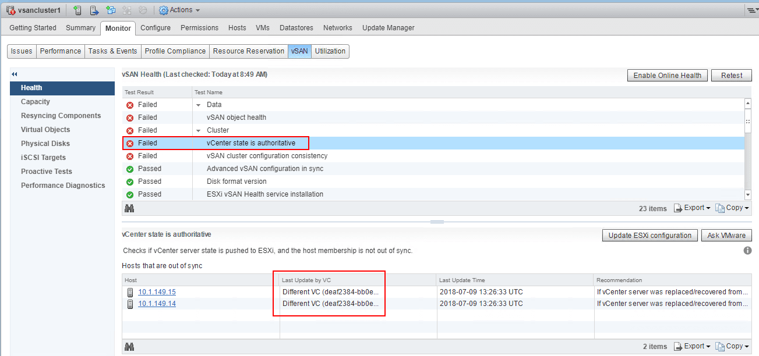Open the panel options menu at top right
Screen dimensions: 759x356
pyautogui.click(x=752, y=10)
